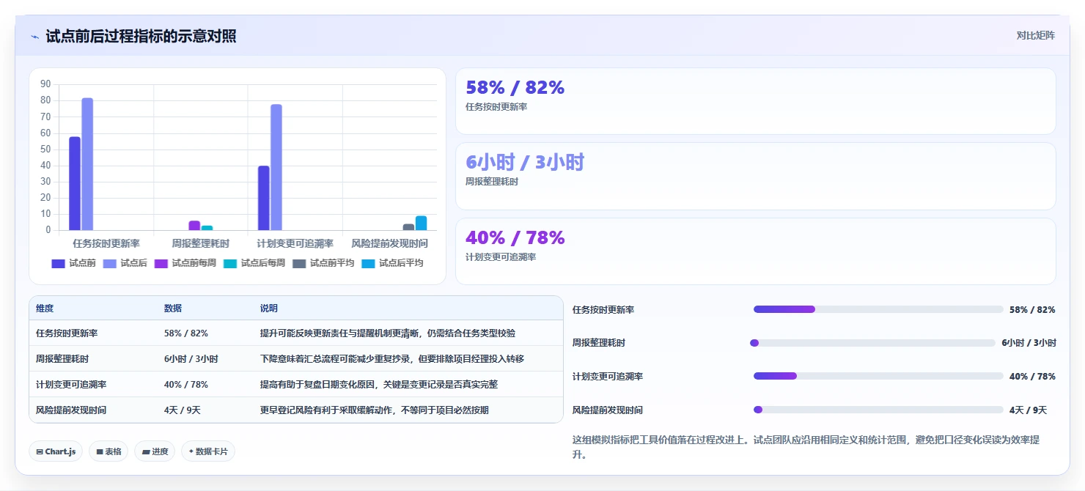
Task: Click table value 6小时 / 3小时
Action: click(191, 359)
